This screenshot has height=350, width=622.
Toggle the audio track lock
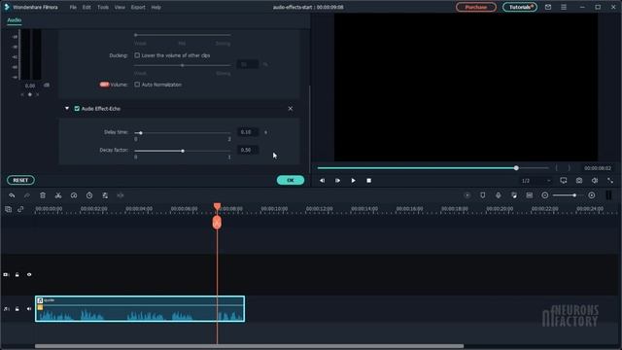coord(17,309)
